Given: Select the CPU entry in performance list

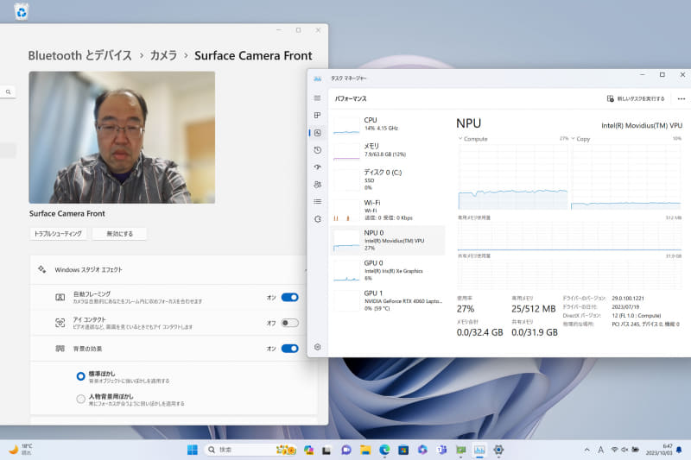Looking at the screenshot, I should 388,124.
